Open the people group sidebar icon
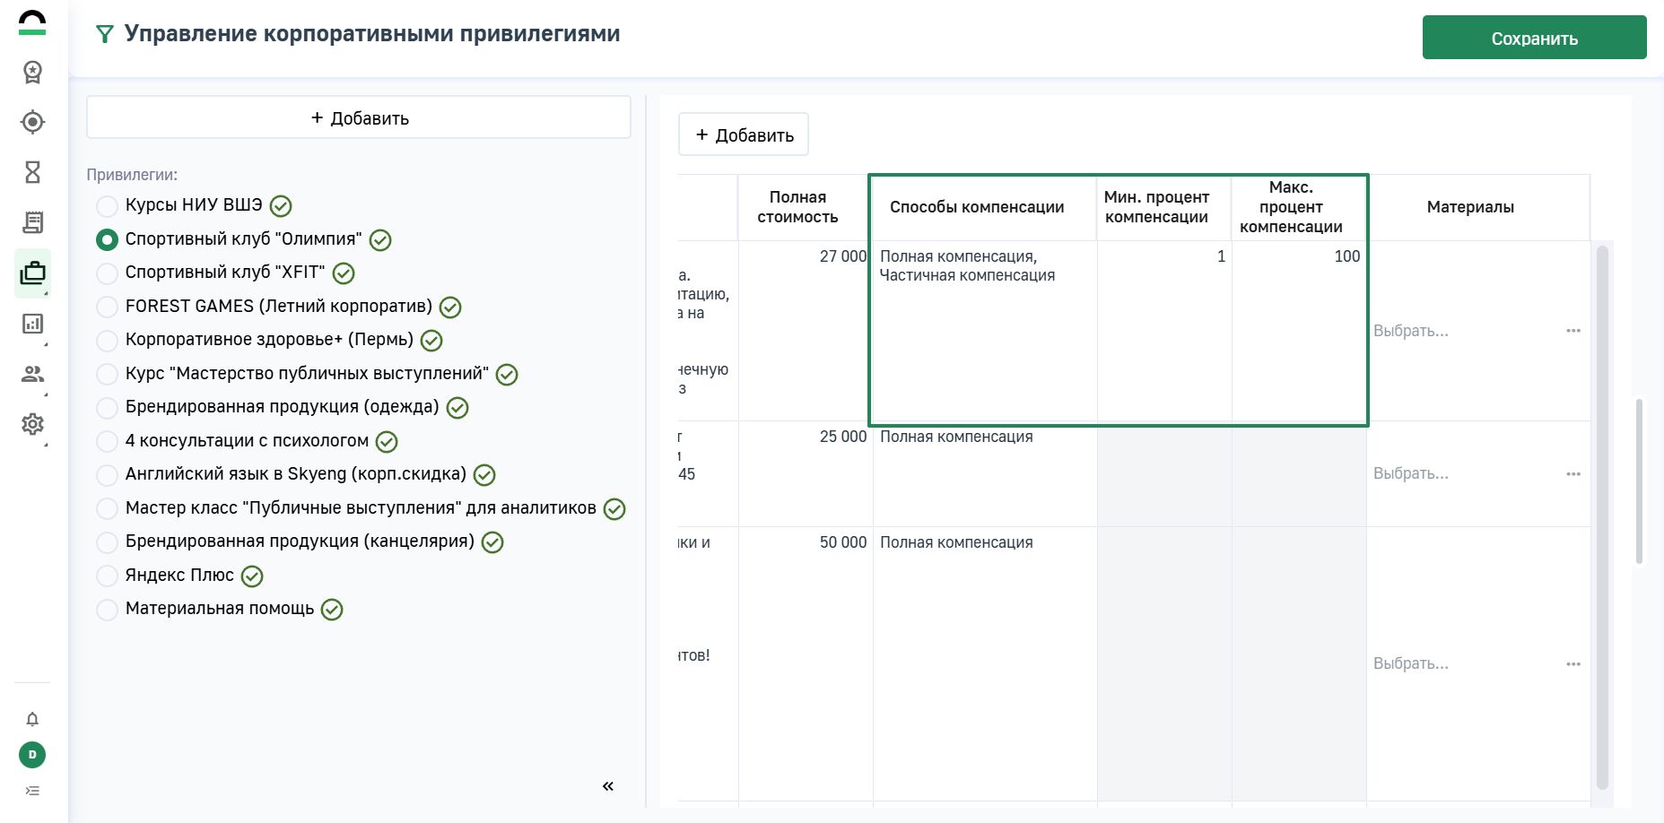Viewport: 1664px width, 823px height. (x=32, y=374)
